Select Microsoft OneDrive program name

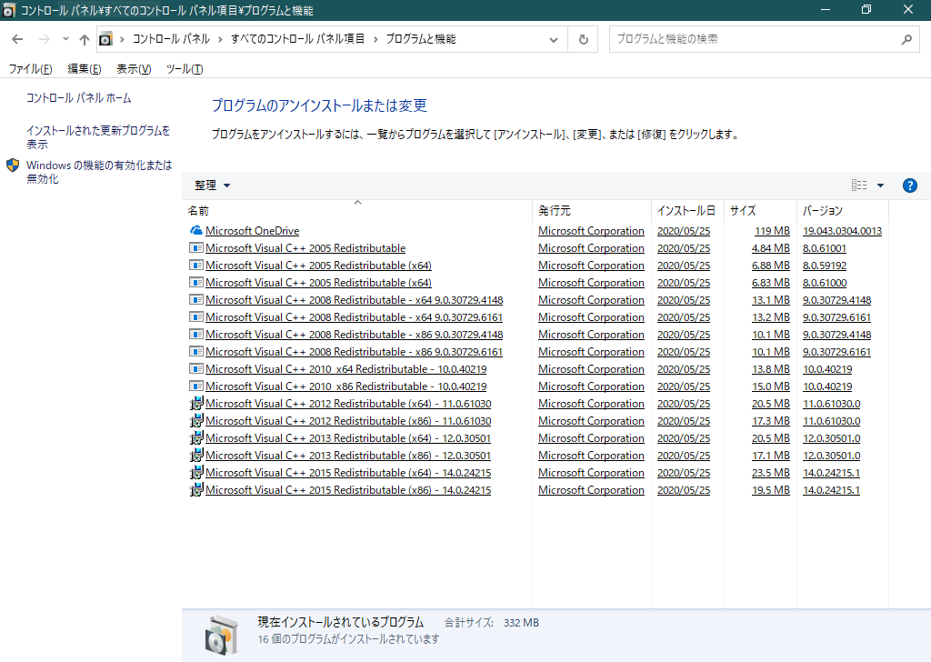[x=253, y=231]
